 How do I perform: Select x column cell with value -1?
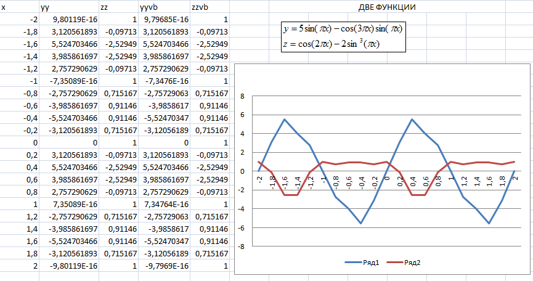point(19,81)
